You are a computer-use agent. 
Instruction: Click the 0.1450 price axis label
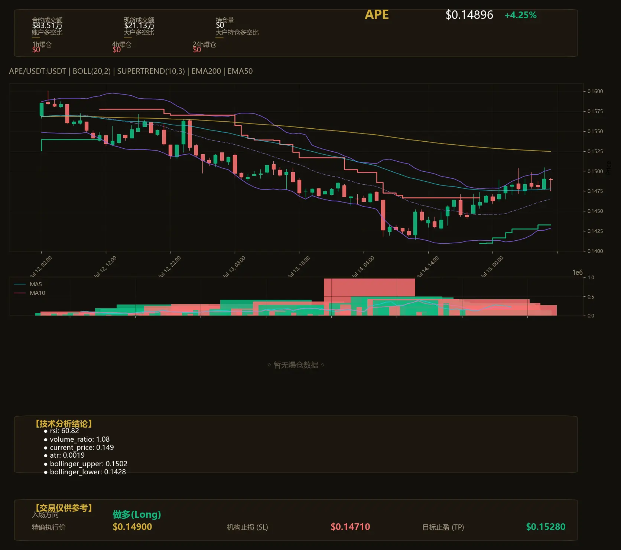pyautogui.click(x=595, y=211)
